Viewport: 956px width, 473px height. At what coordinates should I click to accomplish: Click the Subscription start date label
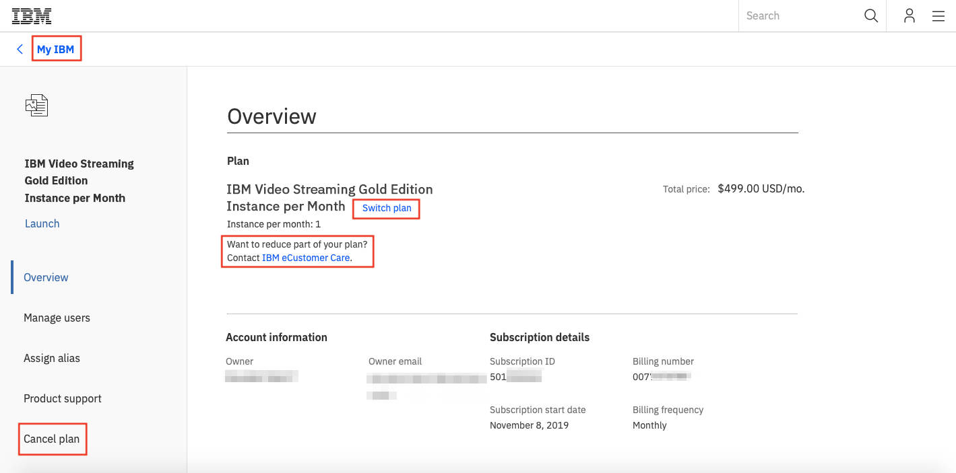coord(538,410)
